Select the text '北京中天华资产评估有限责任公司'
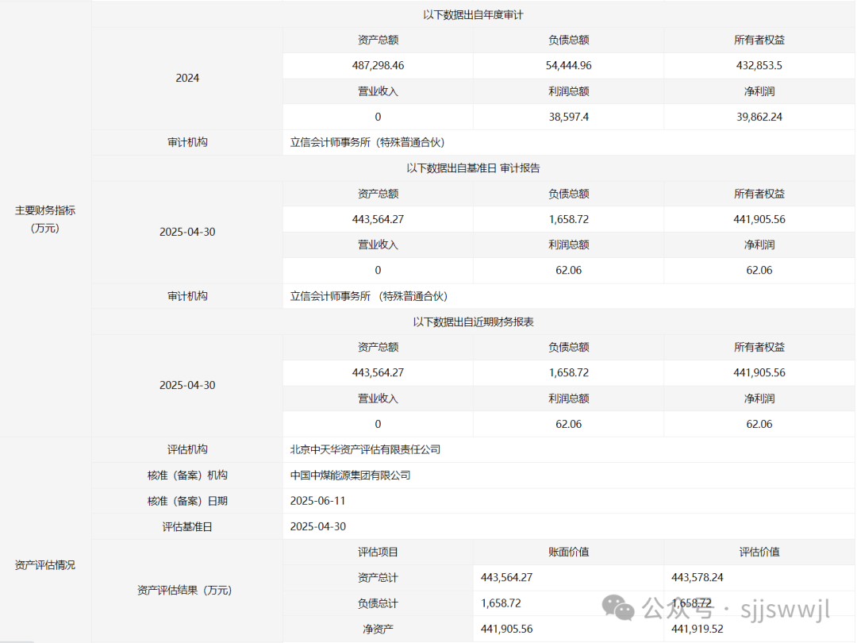The width and height of the screenshot is (857, 643). pyautogui.click(x=365, y=449)
